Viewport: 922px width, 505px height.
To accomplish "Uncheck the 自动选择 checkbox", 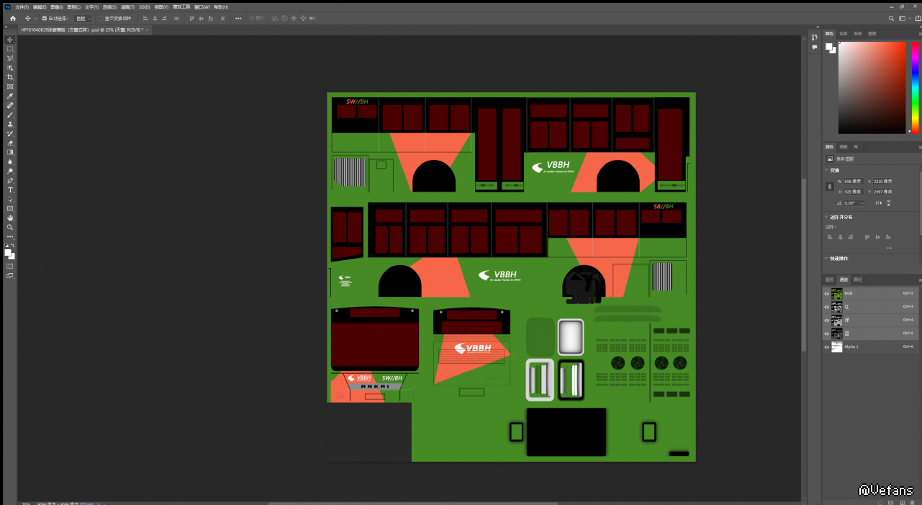I will [45, 18].
